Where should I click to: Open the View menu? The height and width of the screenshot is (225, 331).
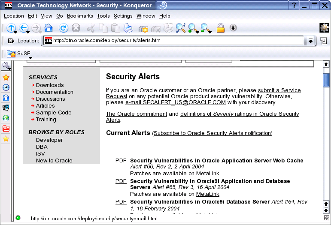click(x=46, y=16)
